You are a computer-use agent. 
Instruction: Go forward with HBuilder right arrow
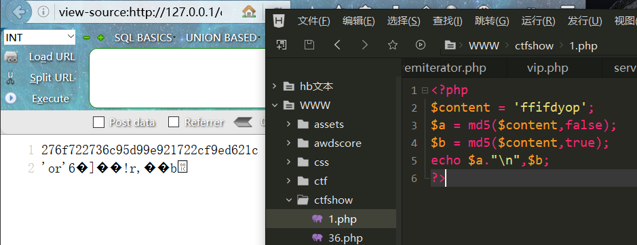tap(364, 45)
